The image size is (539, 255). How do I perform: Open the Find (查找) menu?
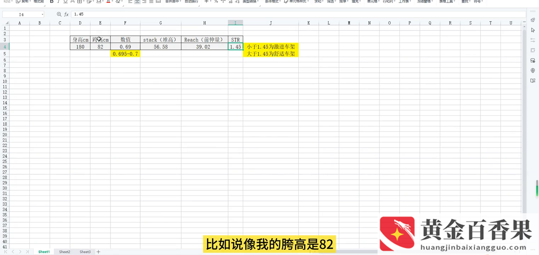(466, 1)
